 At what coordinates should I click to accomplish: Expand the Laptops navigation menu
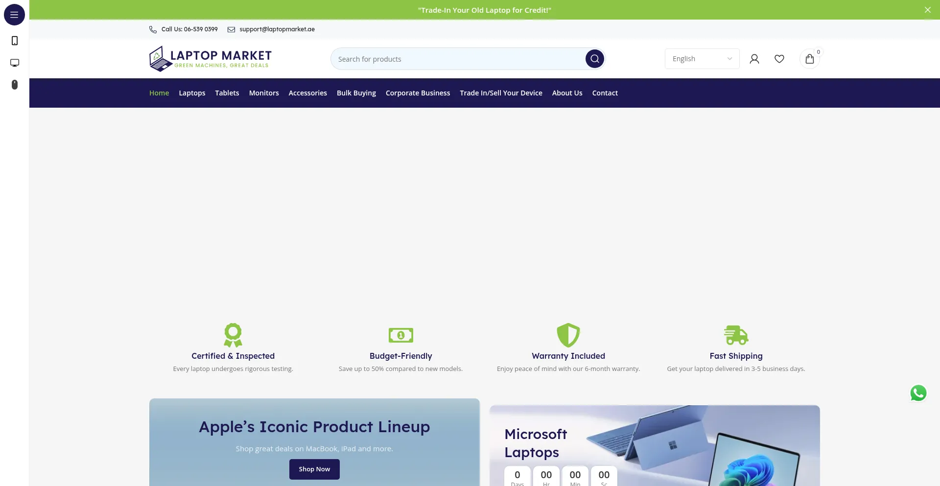(191, 93)
